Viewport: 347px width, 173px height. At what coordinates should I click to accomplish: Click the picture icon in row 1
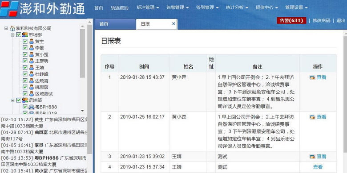tap(312, 77)
